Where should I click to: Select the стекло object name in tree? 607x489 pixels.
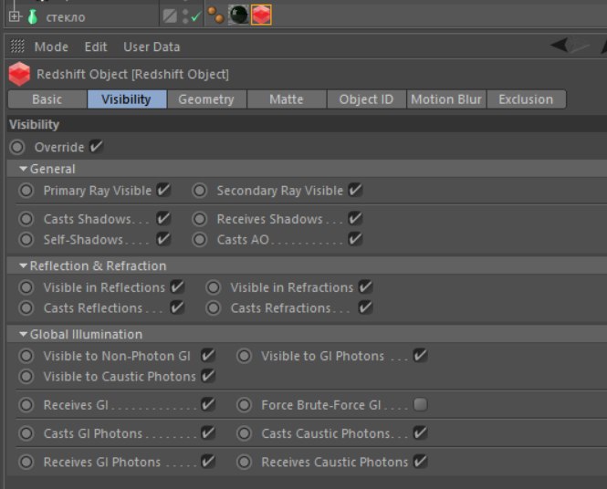(x=66, y=17)
